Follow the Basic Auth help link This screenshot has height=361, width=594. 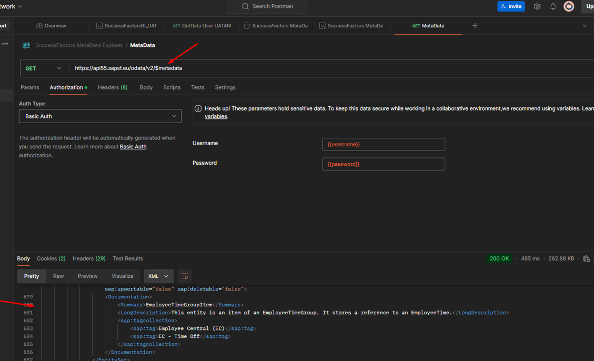(x=133, y=147)
